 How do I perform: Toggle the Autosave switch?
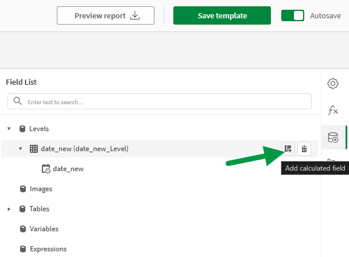pos(293,15)
